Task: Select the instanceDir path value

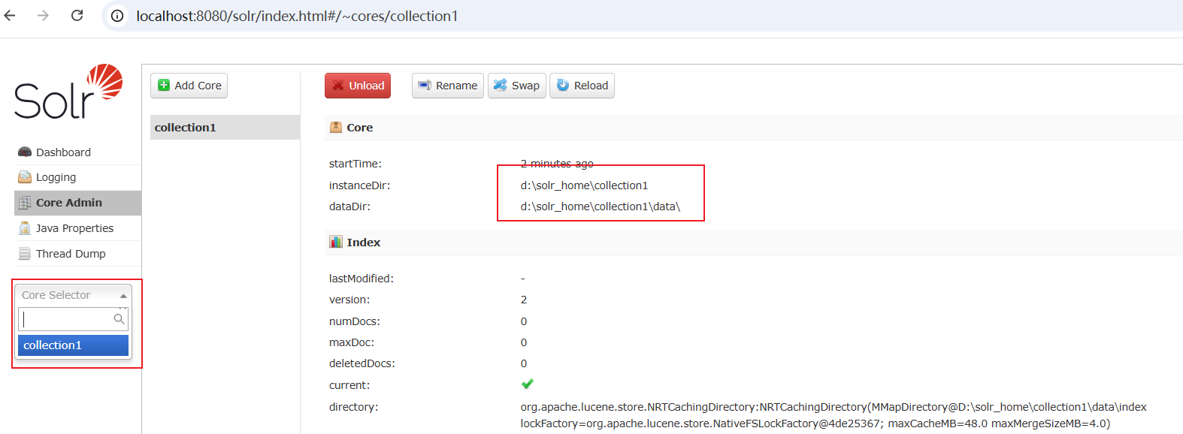Action: [584, 185]
